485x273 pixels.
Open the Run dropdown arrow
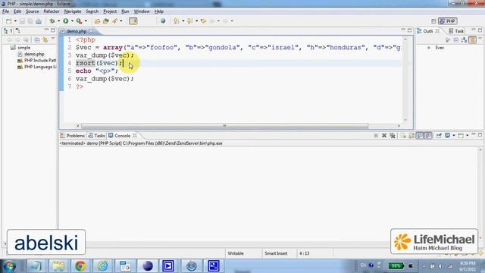tap(73, 21)
